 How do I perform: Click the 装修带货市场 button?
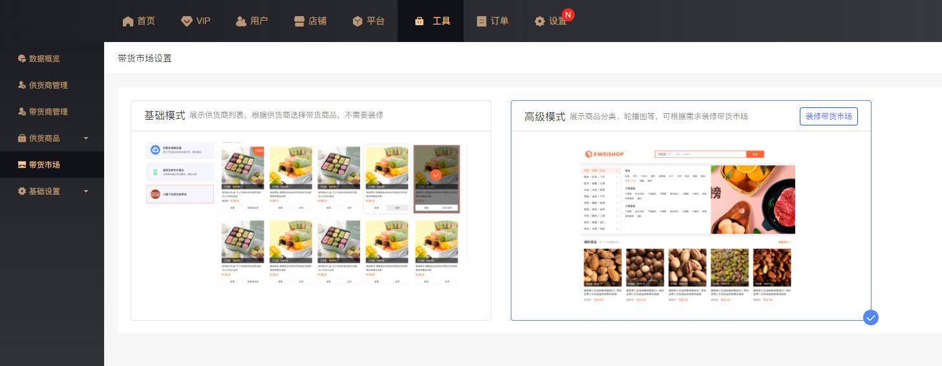click(x=828, y=116)
